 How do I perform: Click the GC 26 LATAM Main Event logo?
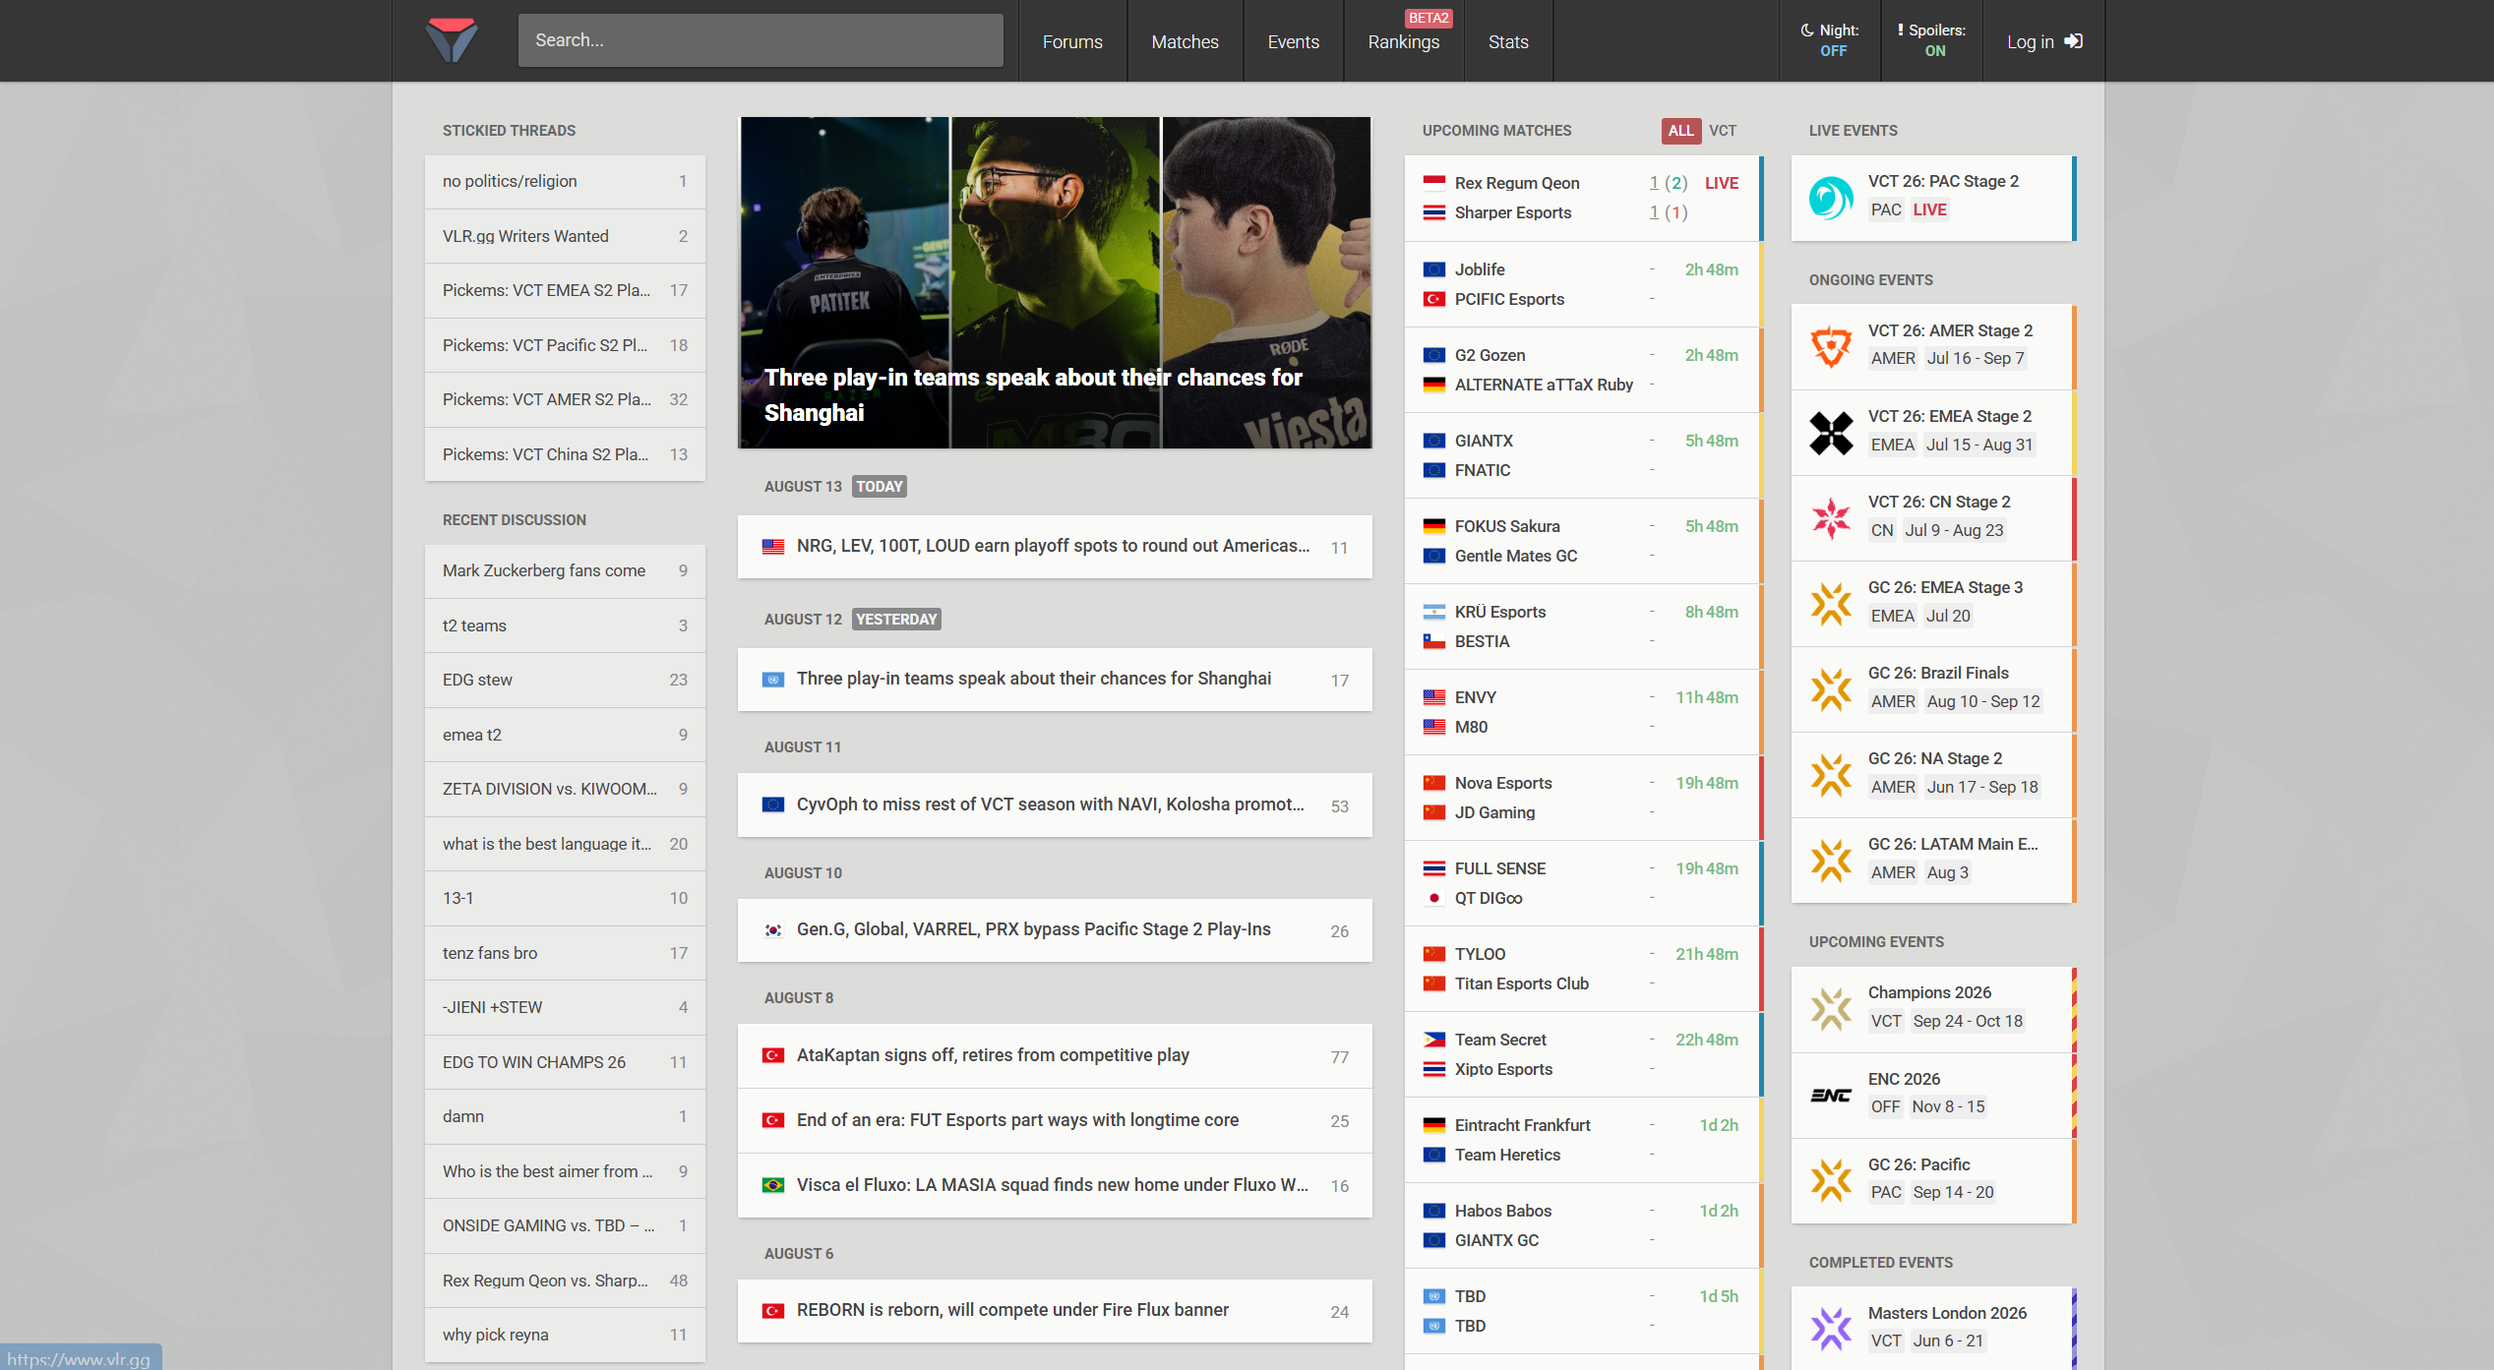(1831, 860)
